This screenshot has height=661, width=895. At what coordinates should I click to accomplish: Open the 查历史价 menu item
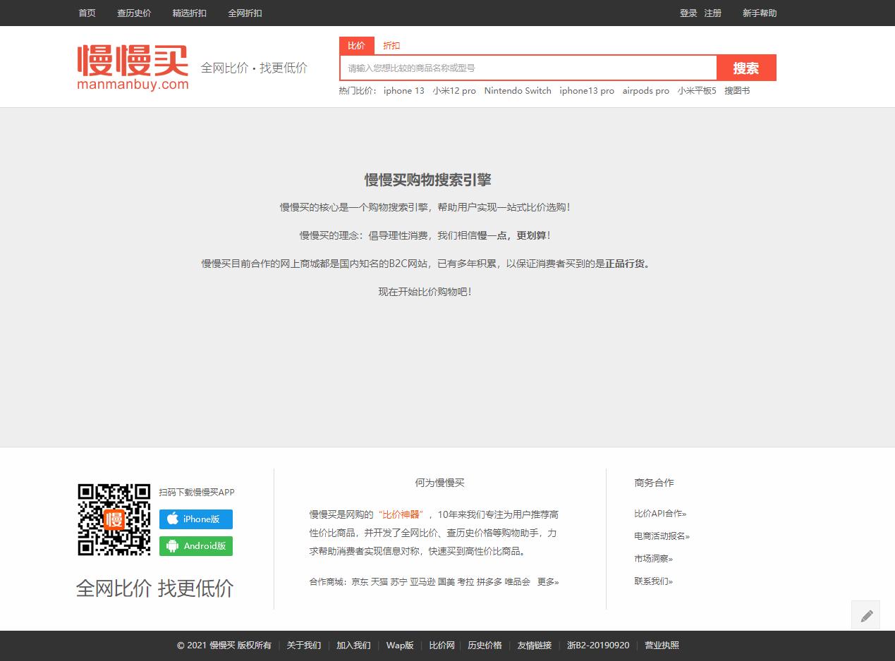pyautogui.click(x=134, y=13)
